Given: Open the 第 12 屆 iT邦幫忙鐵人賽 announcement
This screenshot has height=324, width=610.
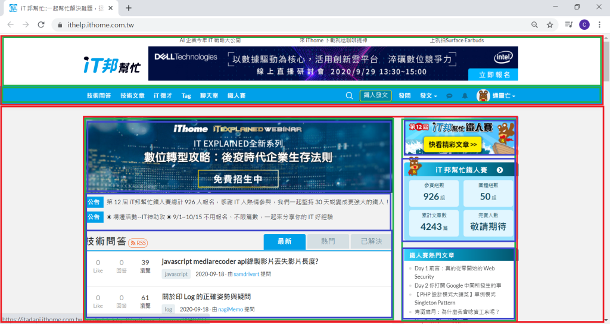Looking at the screenshot, I should (x=247, y=202).
